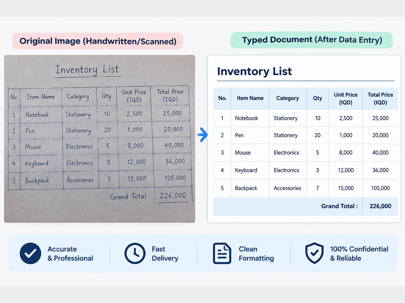Click handwritten Backpack entry
Screen dimensions: 405x303
click(x=37, y=181)
